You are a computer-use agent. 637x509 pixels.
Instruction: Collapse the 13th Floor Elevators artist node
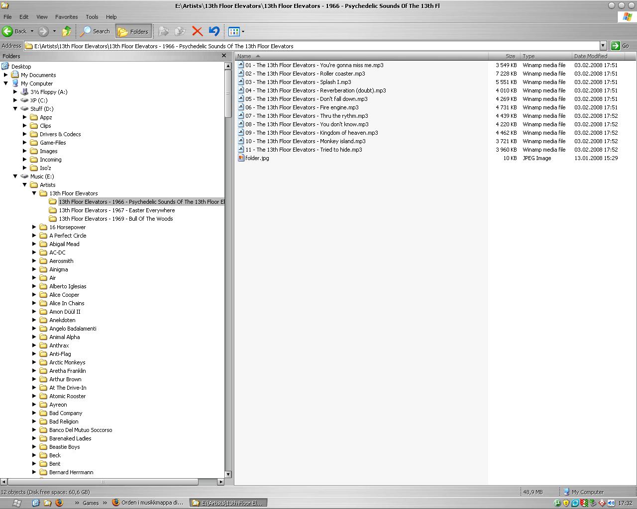(x=34, y=193)
